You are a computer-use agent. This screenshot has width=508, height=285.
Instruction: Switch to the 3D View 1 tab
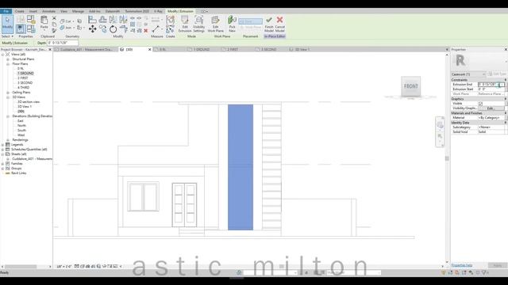pyautogui.click(x=302, y=49)
